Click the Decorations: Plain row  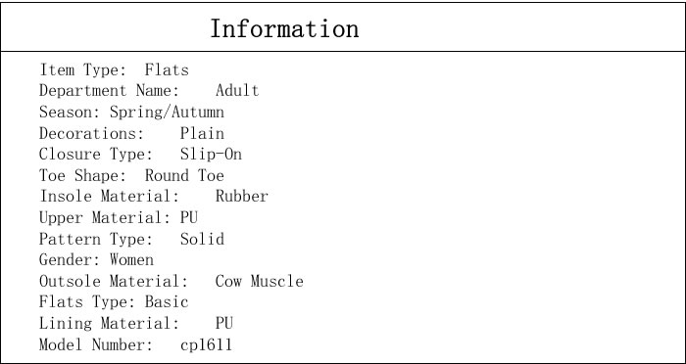pos(131,133)
